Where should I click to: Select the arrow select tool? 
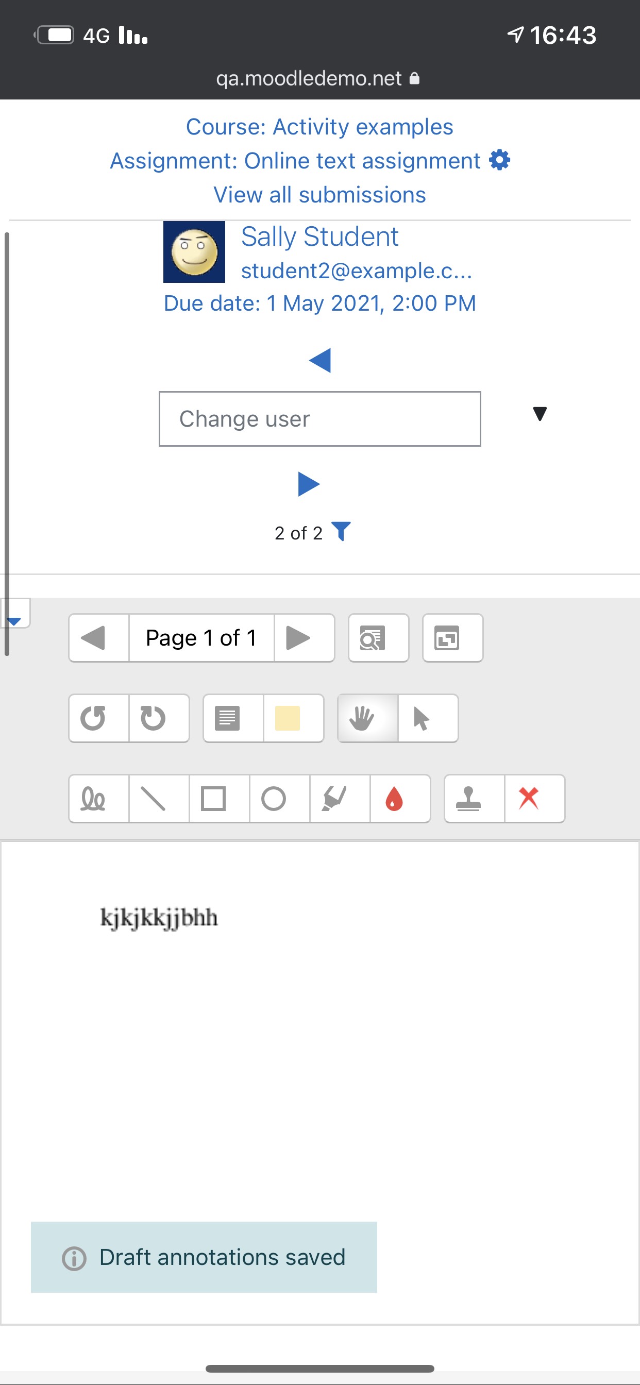pos(428,718)
